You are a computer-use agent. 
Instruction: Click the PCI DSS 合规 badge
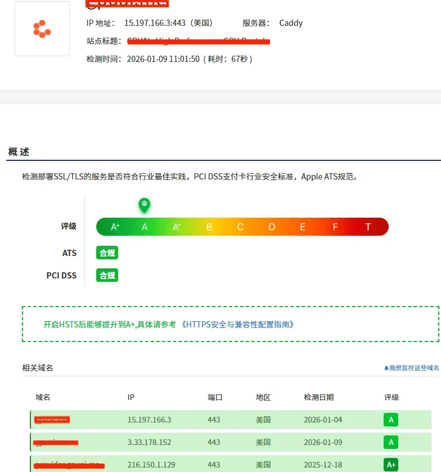107,276
